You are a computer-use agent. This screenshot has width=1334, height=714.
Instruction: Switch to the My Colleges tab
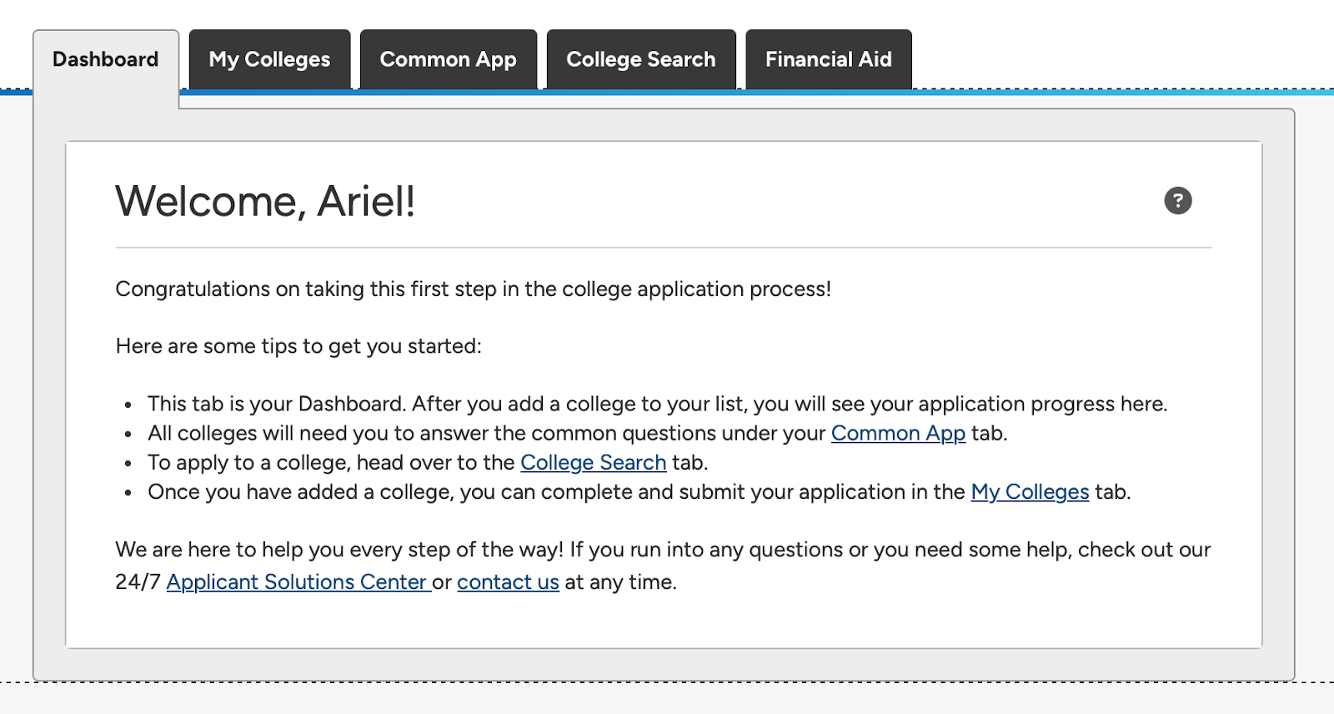(x=269, y=59)
